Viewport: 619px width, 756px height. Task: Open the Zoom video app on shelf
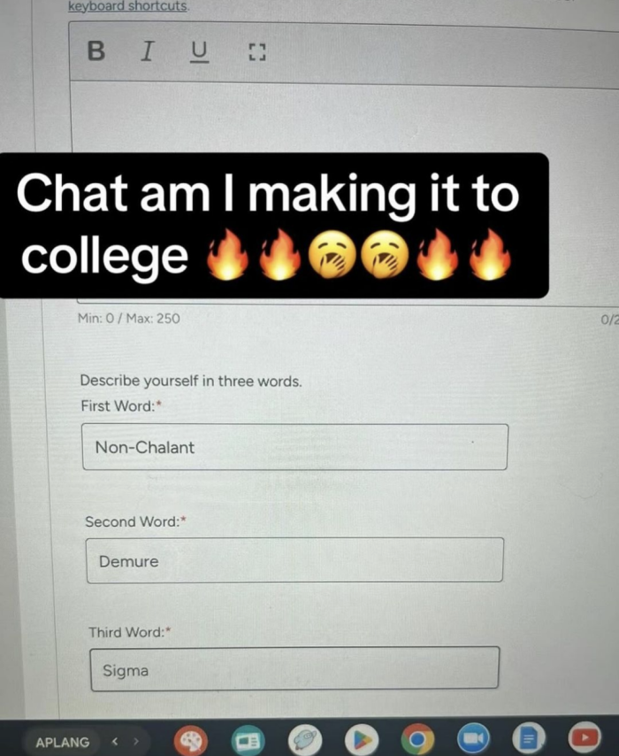tap(473, 738)
